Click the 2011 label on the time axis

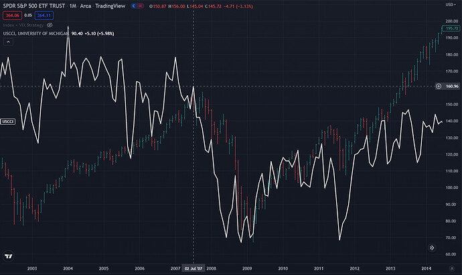click(x=319, y=268)
